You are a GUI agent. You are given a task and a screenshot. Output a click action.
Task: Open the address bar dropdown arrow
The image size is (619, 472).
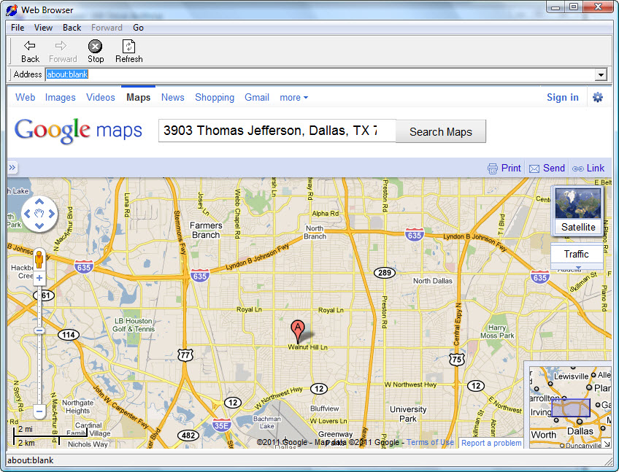click(601, 74)
